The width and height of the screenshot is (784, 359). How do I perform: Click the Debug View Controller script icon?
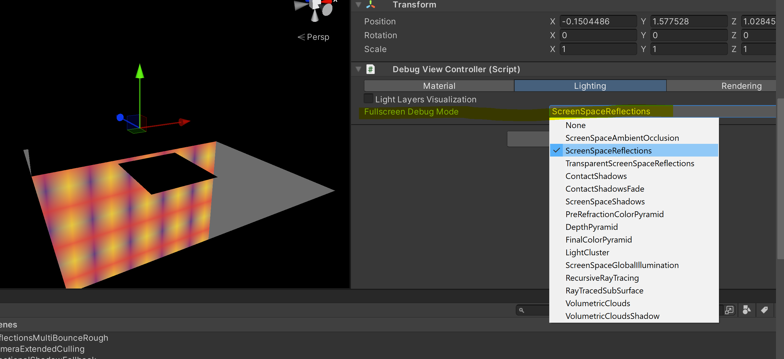coord(370,69)
